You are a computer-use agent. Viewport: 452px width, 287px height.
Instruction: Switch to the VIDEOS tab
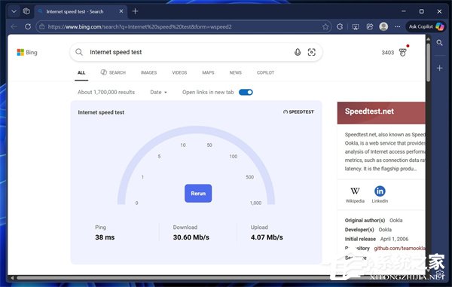179,72
